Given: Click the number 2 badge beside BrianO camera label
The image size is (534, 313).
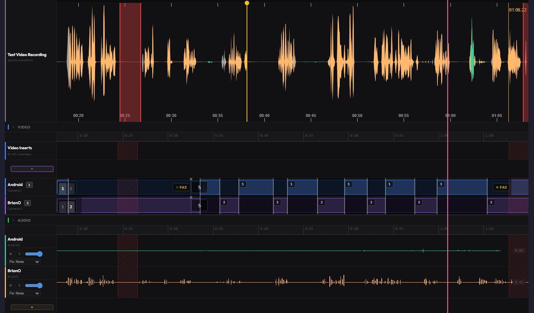Looking at the screenshot, I should coord(27,203).
